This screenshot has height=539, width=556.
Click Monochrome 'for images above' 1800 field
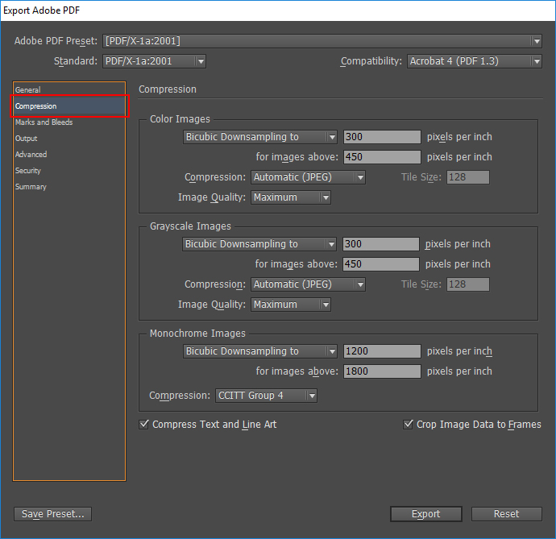click(382, 371)
